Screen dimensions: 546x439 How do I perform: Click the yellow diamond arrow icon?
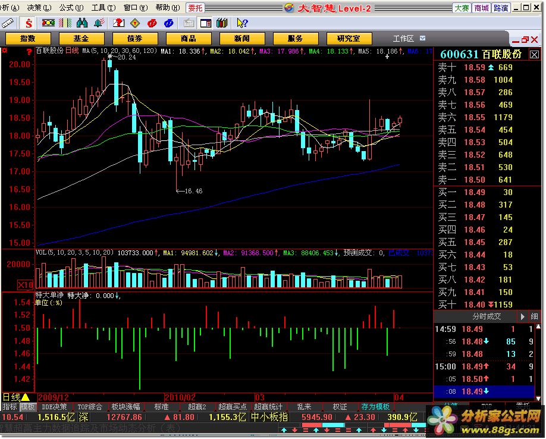pyautogui.click(x=135, y=23)
